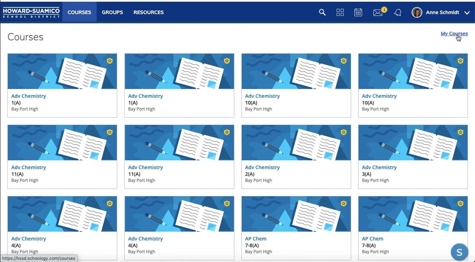Click the Adv Chemistry 2(A) card banner image
The width and height of the screenshot is (475, 262).
coord(296,142)
